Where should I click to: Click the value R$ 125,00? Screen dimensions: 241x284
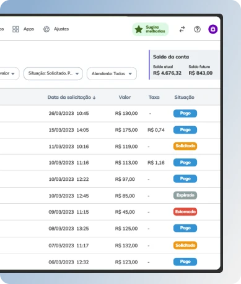coord(126,229)
